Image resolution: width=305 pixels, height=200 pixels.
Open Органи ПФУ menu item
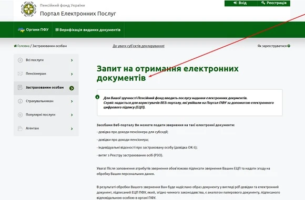(33, 30)
